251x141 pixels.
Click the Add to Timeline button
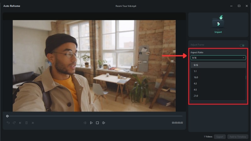point(238,137)
